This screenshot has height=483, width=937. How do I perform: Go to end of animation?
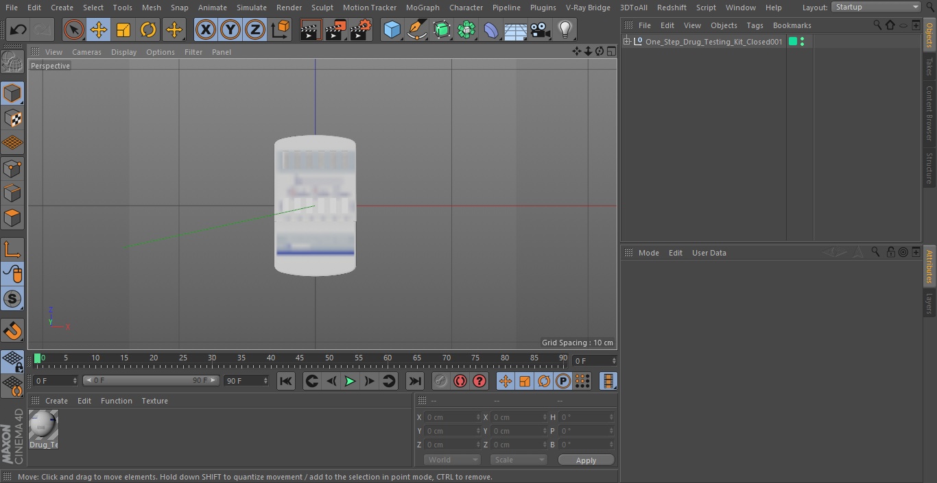415,381
